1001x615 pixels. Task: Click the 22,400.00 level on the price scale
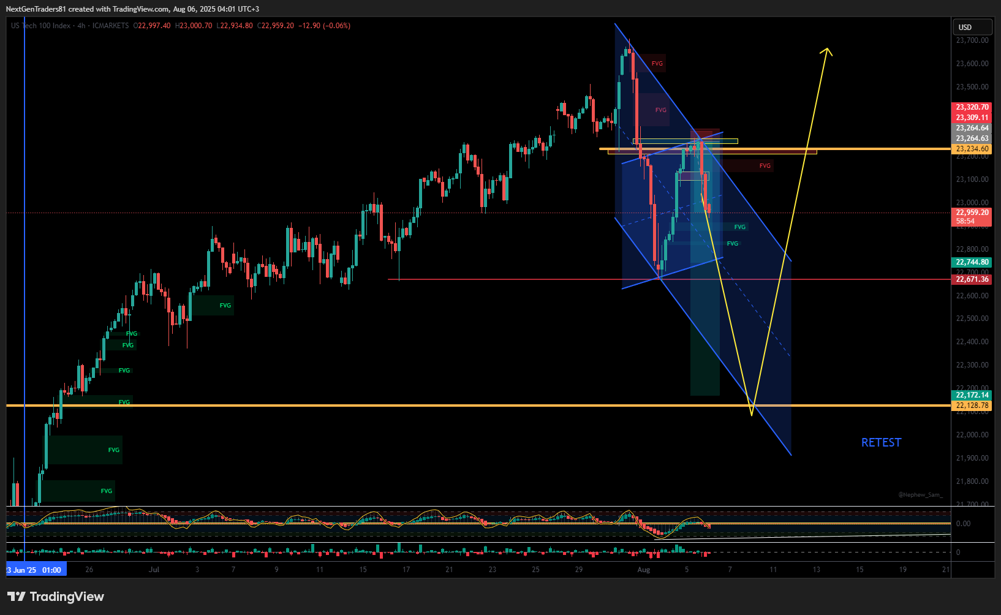972,342
